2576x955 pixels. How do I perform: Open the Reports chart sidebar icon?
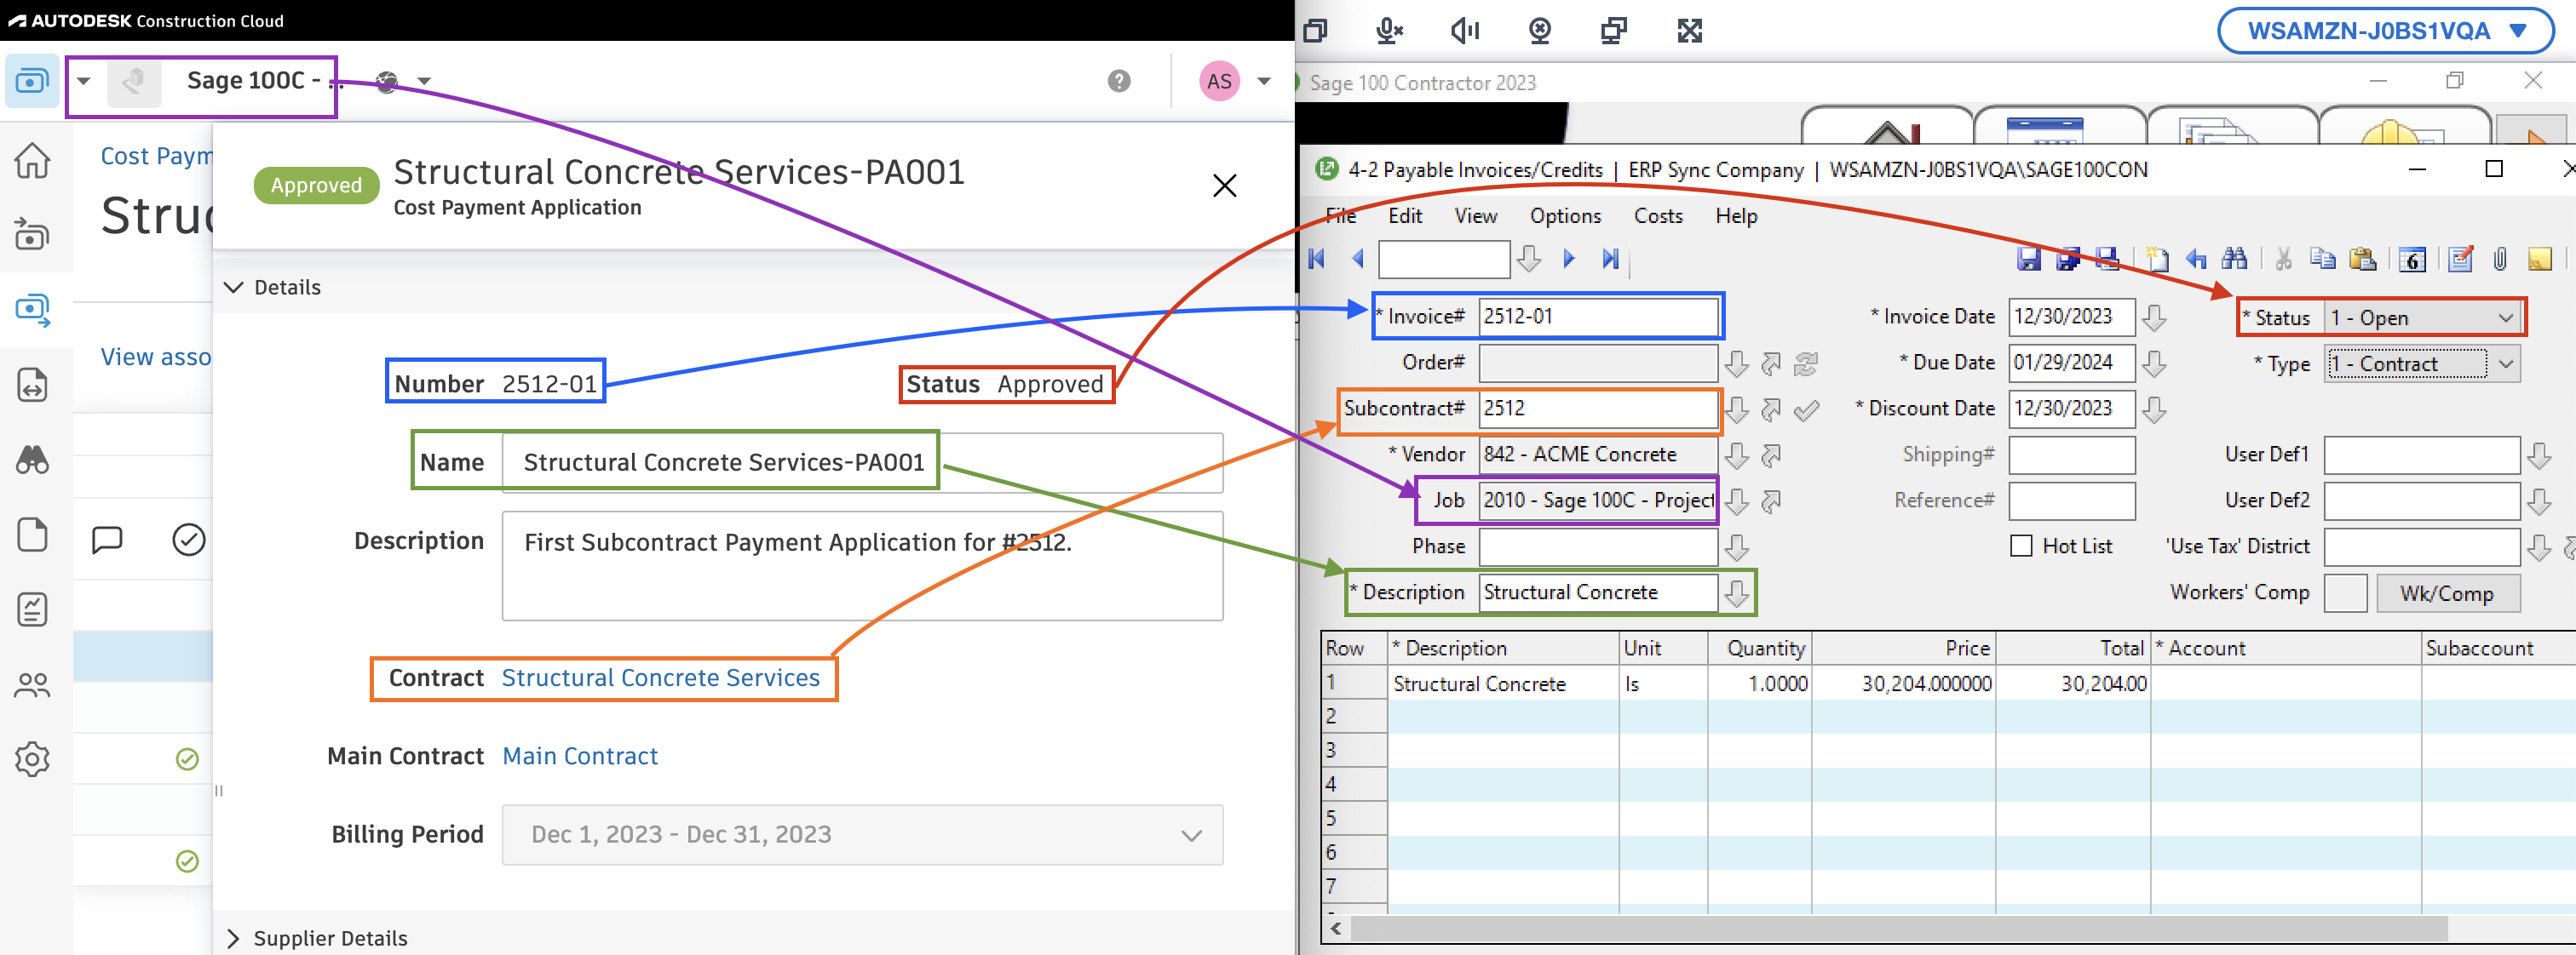tap(32, 609)
